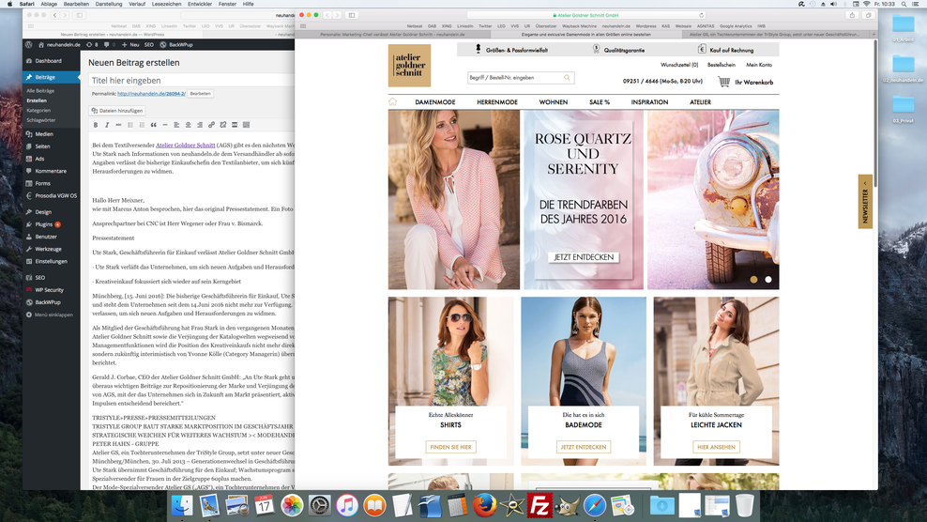The width and height of the screenshot is (927, 522).
Task: Click Dateien hinzufügen button
Action: [117, 111]
